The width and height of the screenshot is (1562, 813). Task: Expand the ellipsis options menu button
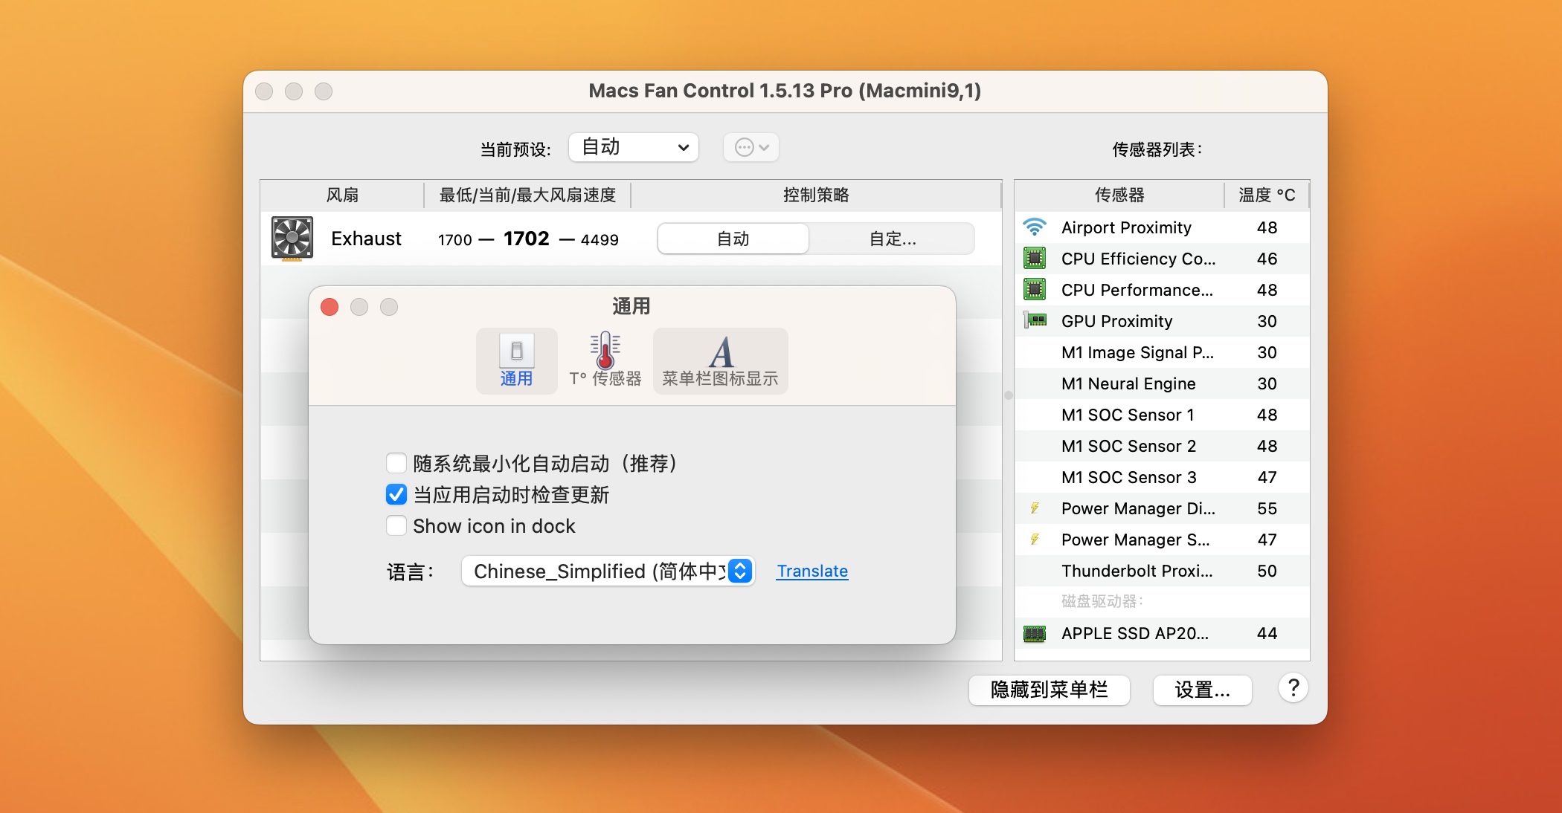point(751,147)
